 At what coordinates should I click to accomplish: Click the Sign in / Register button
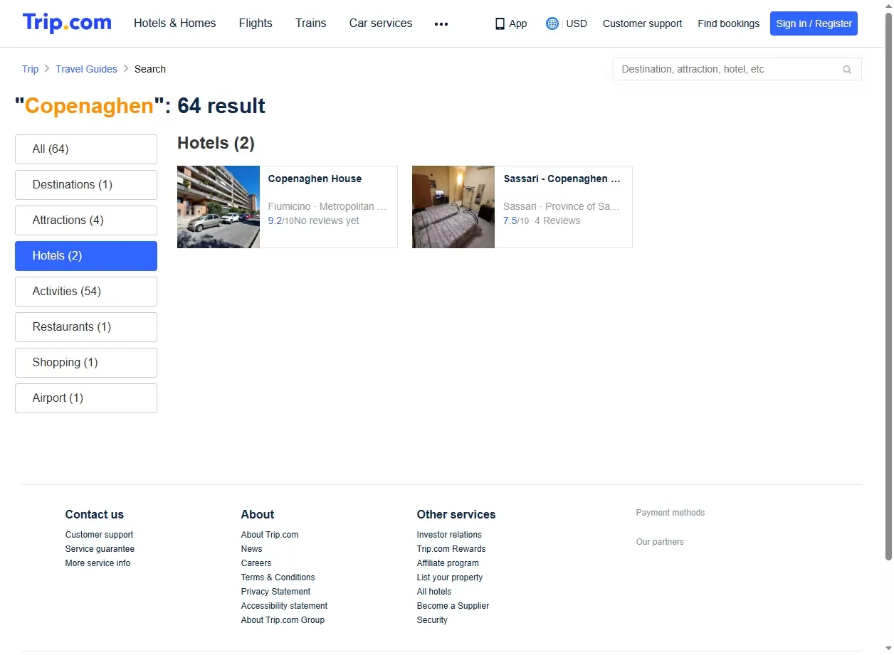pyautogui.click(x=814, y=23)
